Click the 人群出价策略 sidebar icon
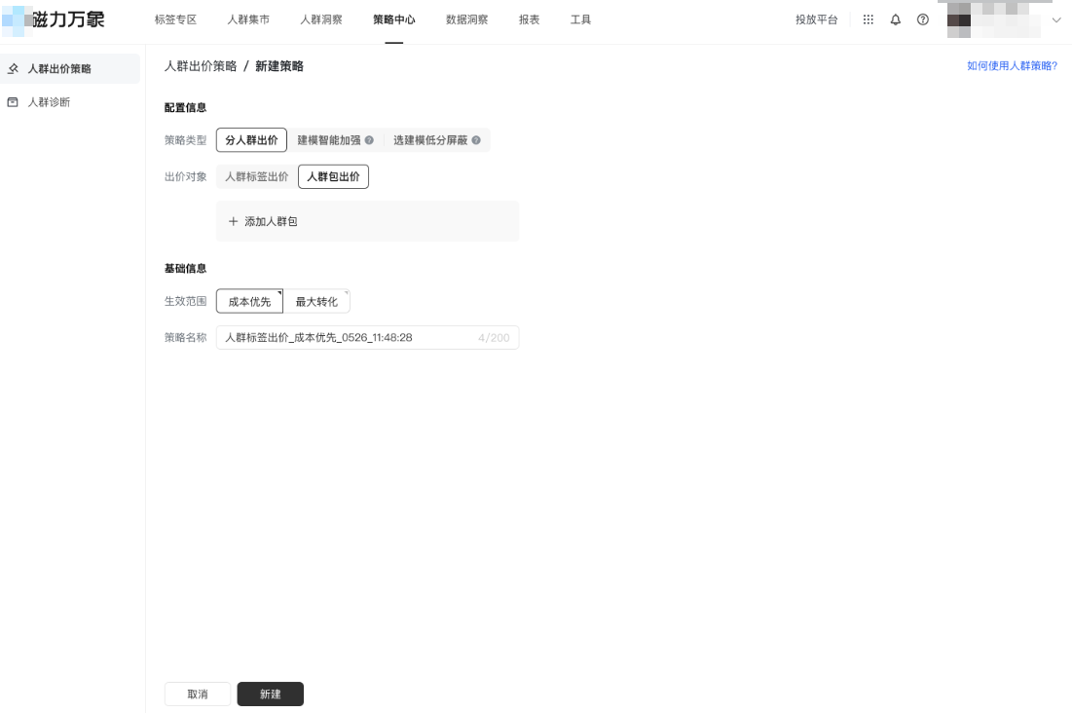 (x=13, y=68)
